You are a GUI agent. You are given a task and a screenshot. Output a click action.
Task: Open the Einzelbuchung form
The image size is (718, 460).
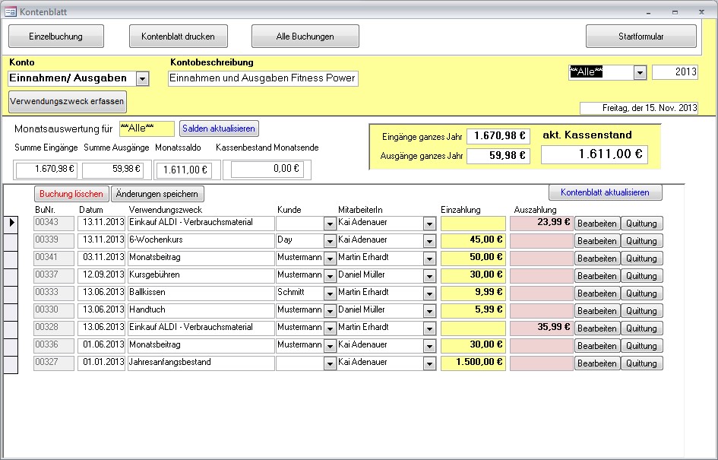coord(55,36)
